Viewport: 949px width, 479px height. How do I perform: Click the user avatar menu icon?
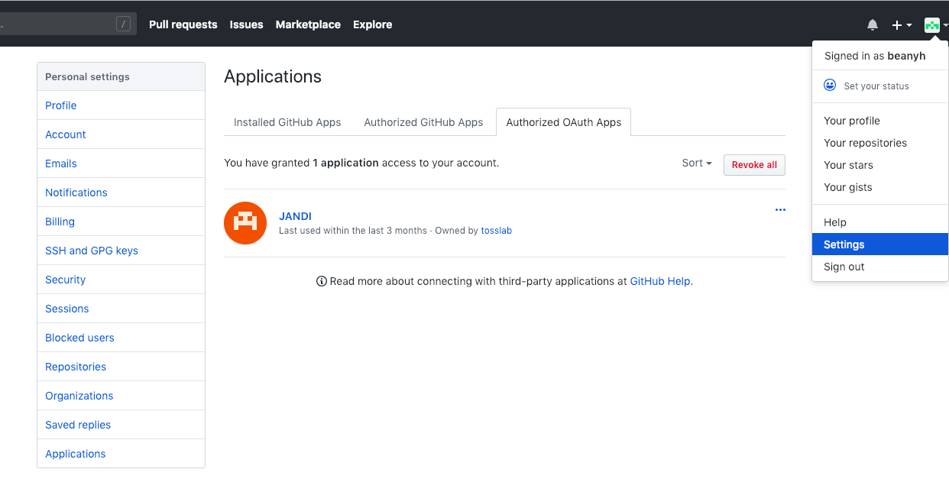[934, 25]
